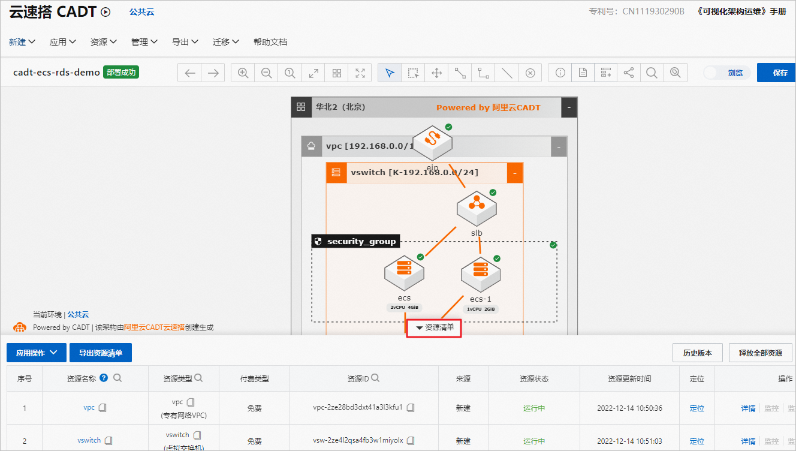Click the redo right arrow in toolbar
Screen dimensions: 796x451
213,73
